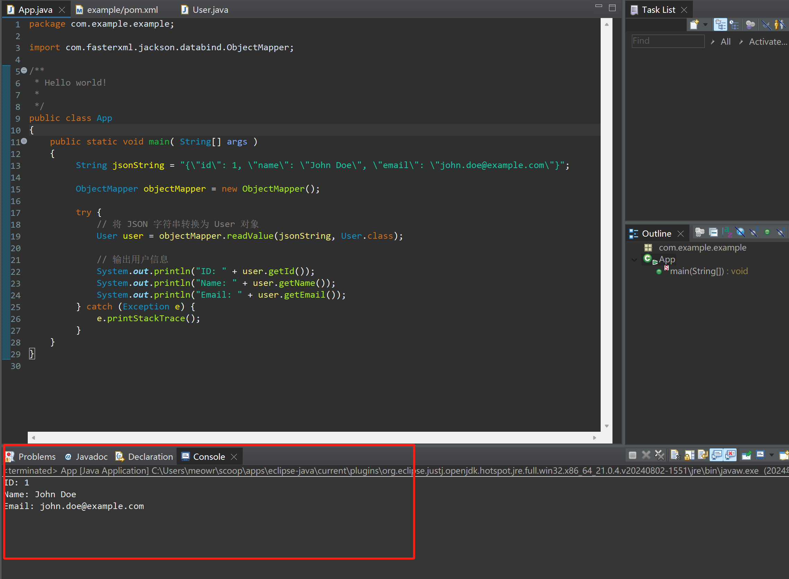Image resolution: width=789 pixels, height=579 pixels.
Task: Open the New Task dropdown arrow
Action: [705, 25]
